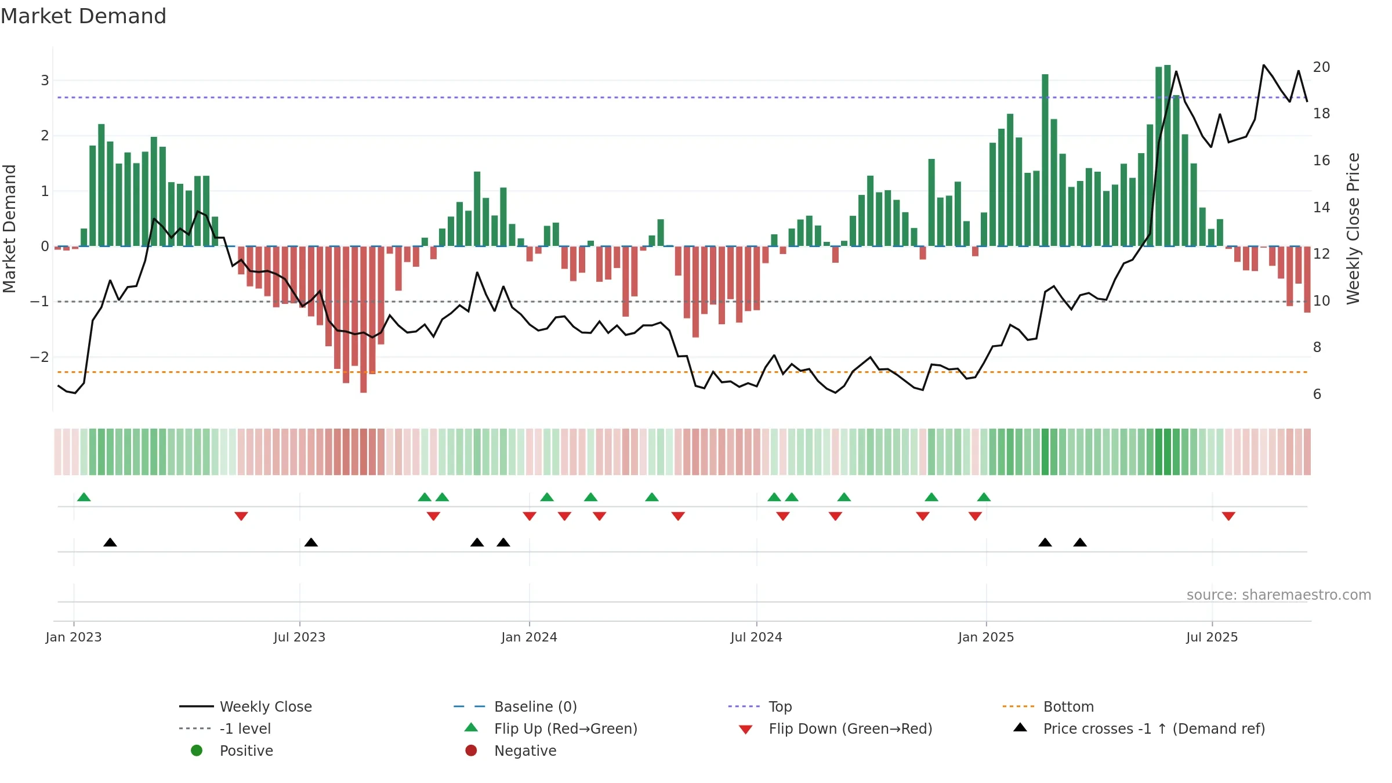Click the 3 tick on demand axis
Screen dimensions: 1392x783
click(x=45, y=81)
